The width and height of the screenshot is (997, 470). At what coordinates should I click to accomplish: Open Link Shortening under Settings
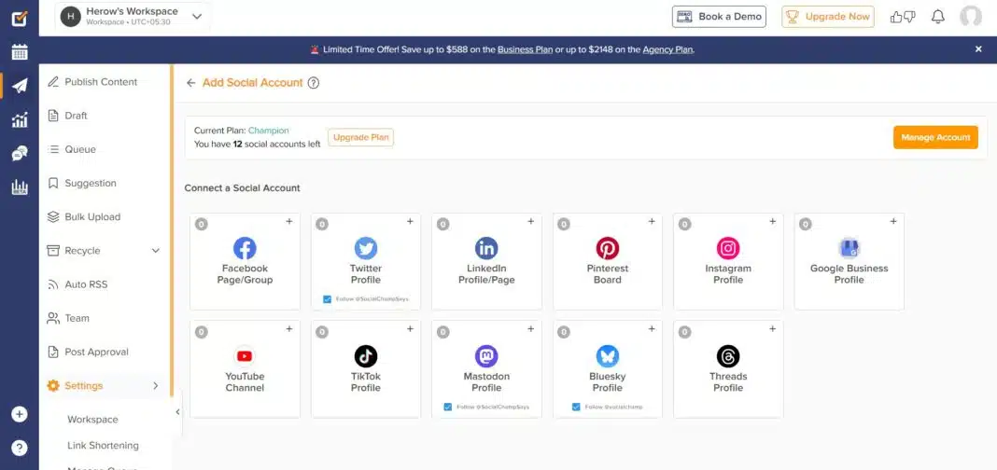103,445
